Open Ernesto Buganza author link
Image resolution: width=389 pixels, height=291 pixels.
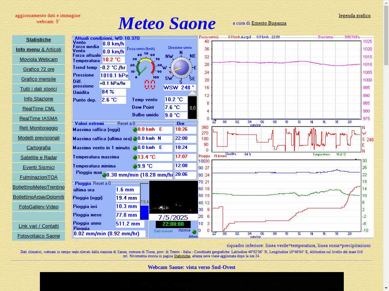(x=269, y=23)
